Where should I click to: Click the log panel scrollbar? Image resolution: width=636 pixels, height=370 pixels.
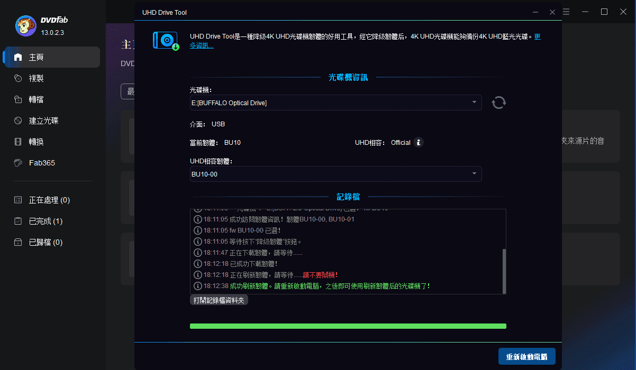click(x=504, y=271)
